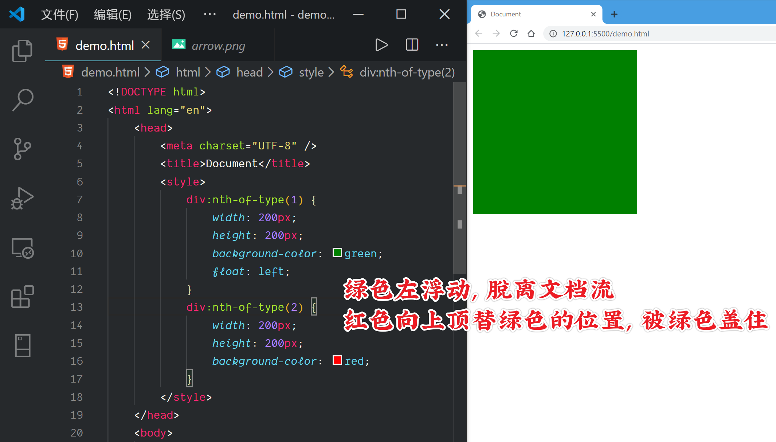776x442 pixels.
Task: Close the demo.html editor tab
Action: [x=146, y=45]
